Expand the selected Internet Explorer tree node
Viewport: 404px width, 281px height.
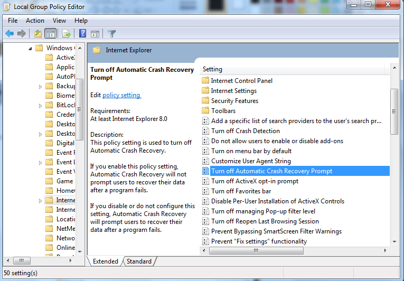click(x=40, y=201)
